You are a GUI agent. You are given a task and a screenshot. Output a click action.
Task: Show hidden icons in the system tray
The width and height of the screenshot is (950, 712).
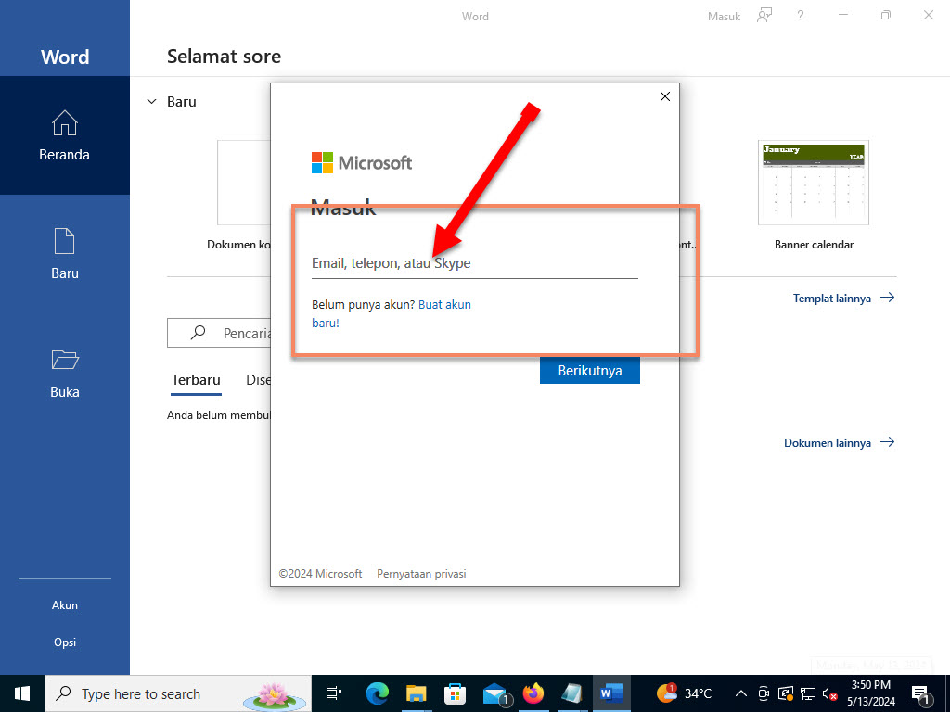point(739,693)
